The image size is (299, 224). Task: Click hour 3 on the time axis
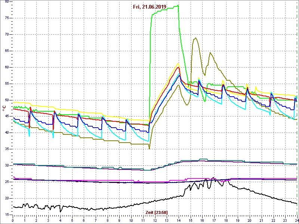pyautogui.click(x=48, y=220)
